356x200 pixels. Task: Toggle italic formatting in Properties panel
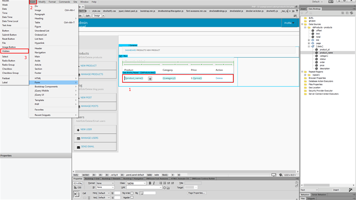[154, 183]
